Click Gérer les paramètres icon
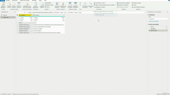This screenshot has height=95, width=170. click(x=36, y=4)
